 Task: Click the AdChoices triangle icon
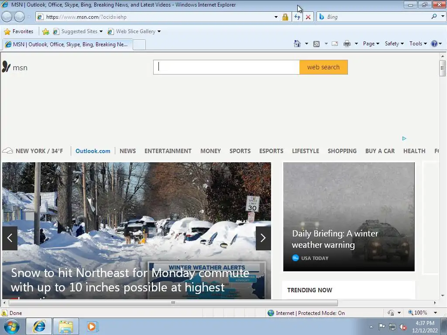404,138
